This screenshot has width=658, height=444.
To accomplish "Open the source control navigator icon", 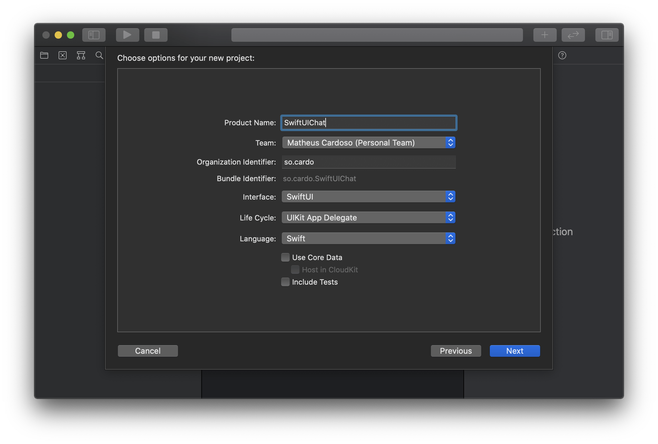I will point(63,55).
